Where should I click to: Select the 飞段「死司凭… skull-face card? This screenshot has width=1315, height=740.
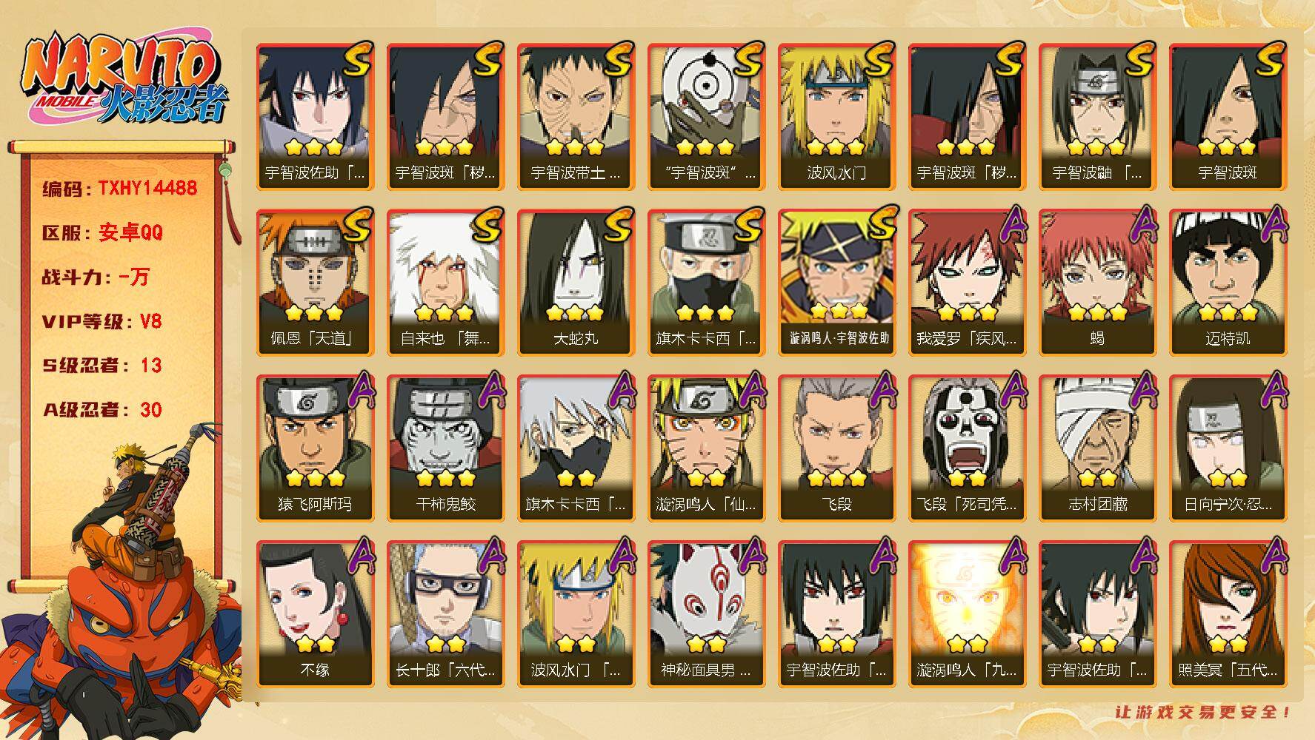point(967,448)
